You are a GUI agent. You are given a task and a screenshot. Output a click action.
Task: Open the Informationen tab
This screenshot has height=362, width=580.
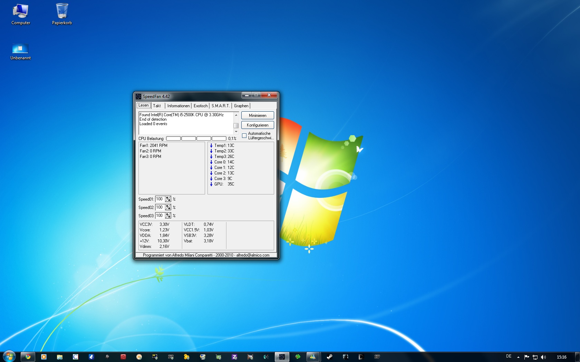click(x=178, y=106)
